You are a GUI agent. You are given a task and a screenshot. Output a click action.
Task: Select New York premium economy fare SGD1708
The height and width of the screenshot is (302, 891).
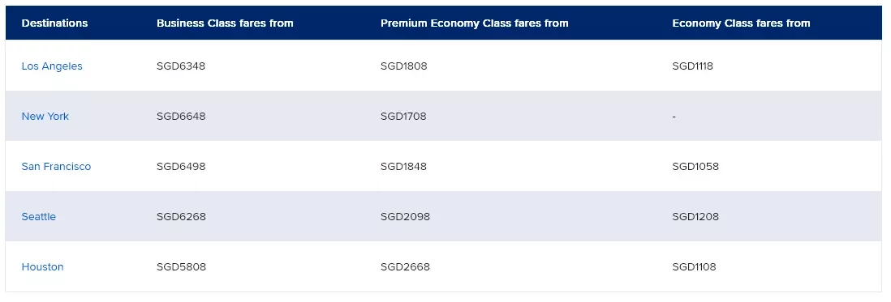point(403,116)
